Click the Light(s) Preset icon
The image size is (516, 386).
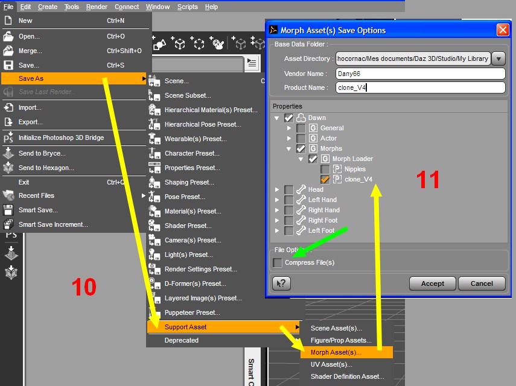point(154,255)
